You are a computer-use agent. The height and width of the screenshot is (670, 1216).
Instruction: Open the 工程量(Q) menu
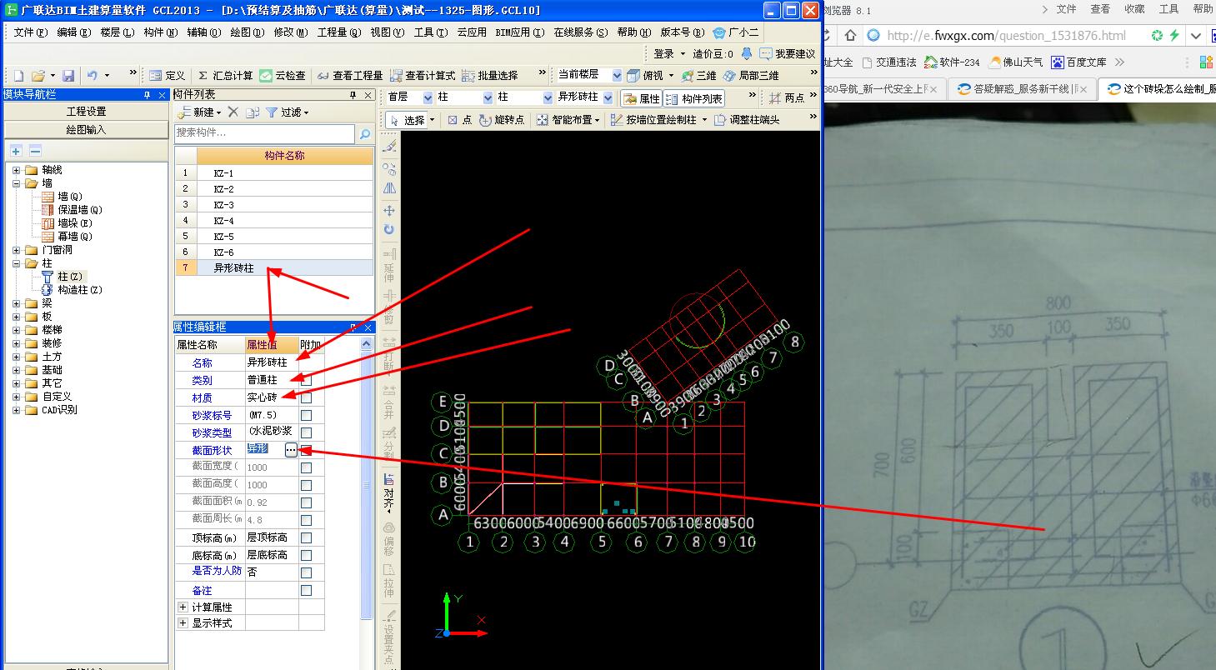tap(339, 32)
